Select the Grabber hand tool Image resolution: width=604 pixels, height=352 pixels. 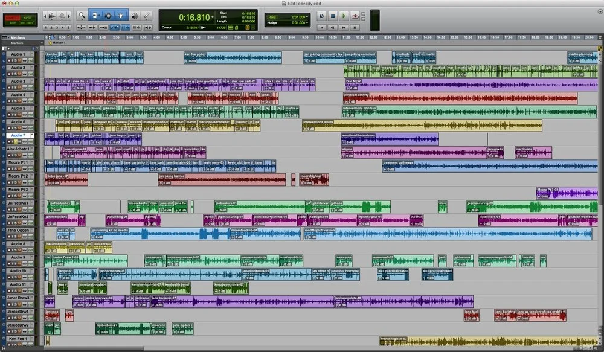coord(121,16)
